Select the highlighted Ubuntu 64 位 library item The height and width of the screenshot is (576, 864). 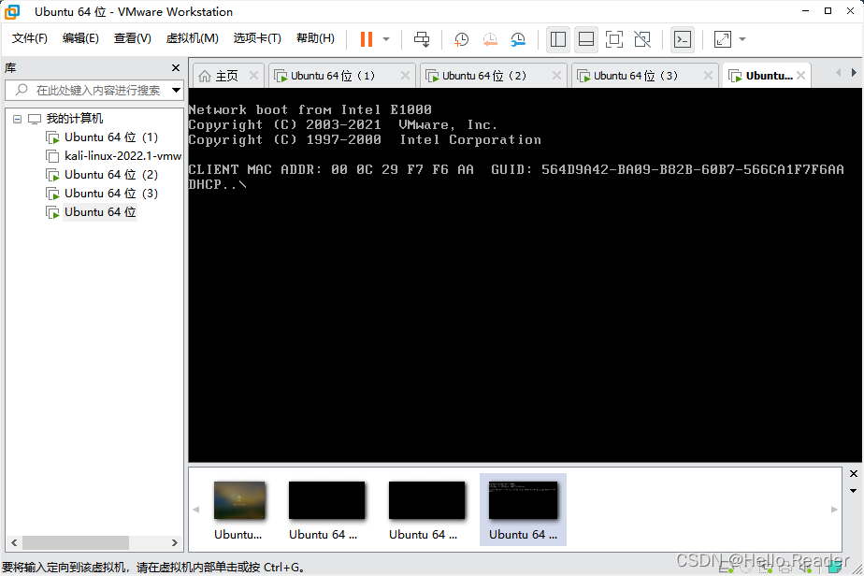coord(100,212)
